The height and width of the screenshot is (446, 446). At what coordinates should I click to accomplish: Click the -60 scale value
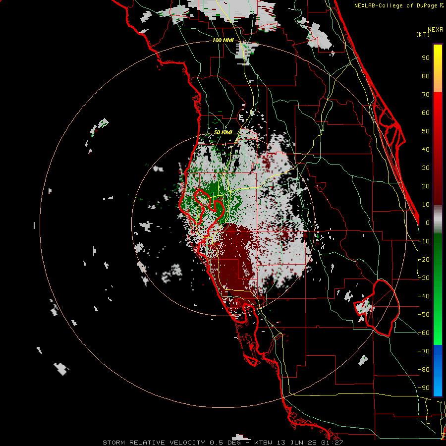click(x=424, y=333)
